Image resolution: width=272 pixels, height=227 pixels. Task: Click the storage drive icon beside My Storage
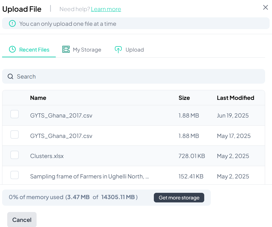[x=66, y=49]
